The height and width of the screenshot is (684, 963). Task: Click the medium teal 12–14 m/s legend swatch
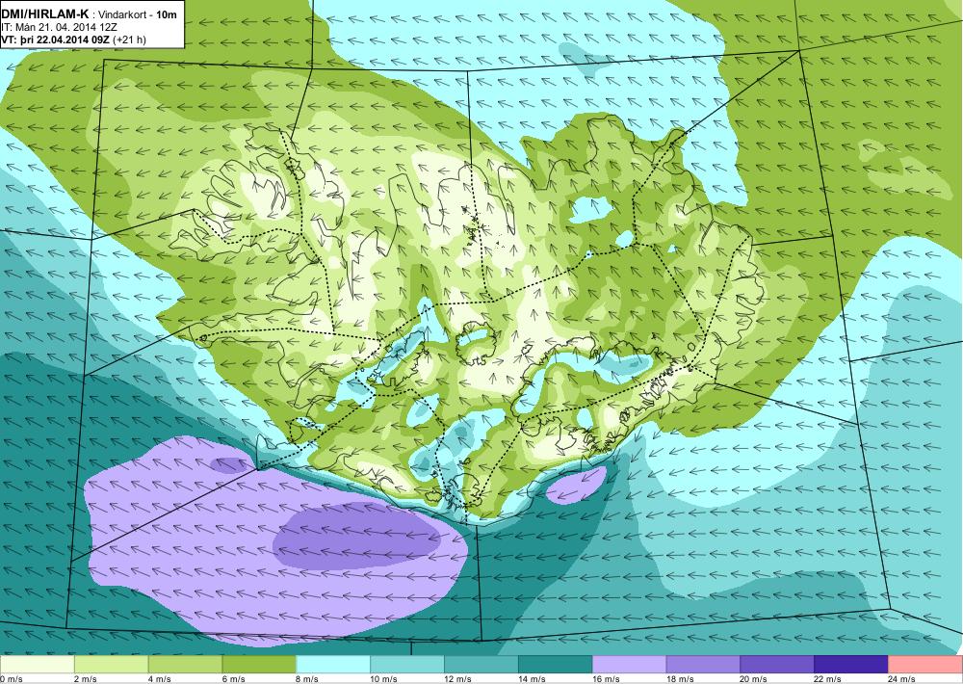click(x=481, y=665)
